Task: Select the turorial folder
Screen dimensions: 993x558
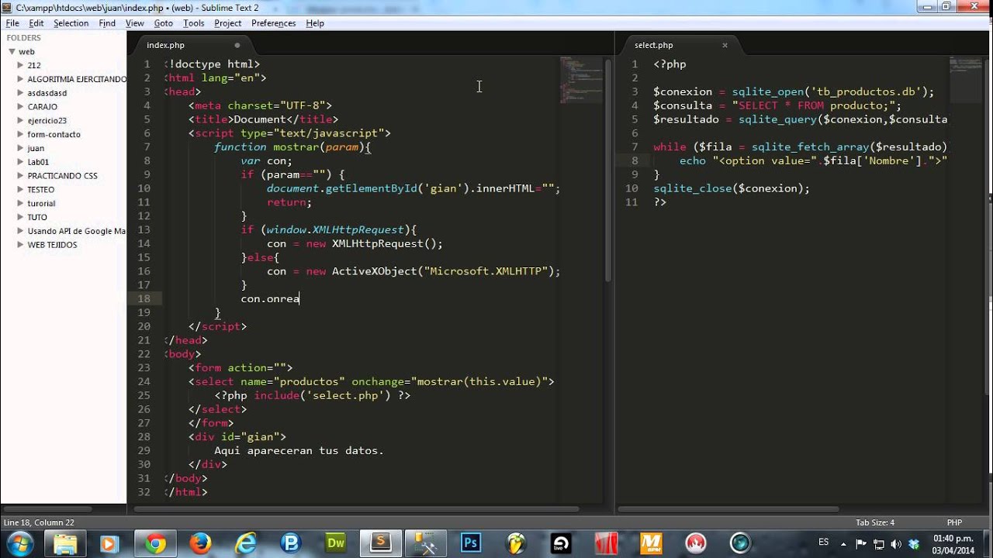Action: tap(41, 204)
